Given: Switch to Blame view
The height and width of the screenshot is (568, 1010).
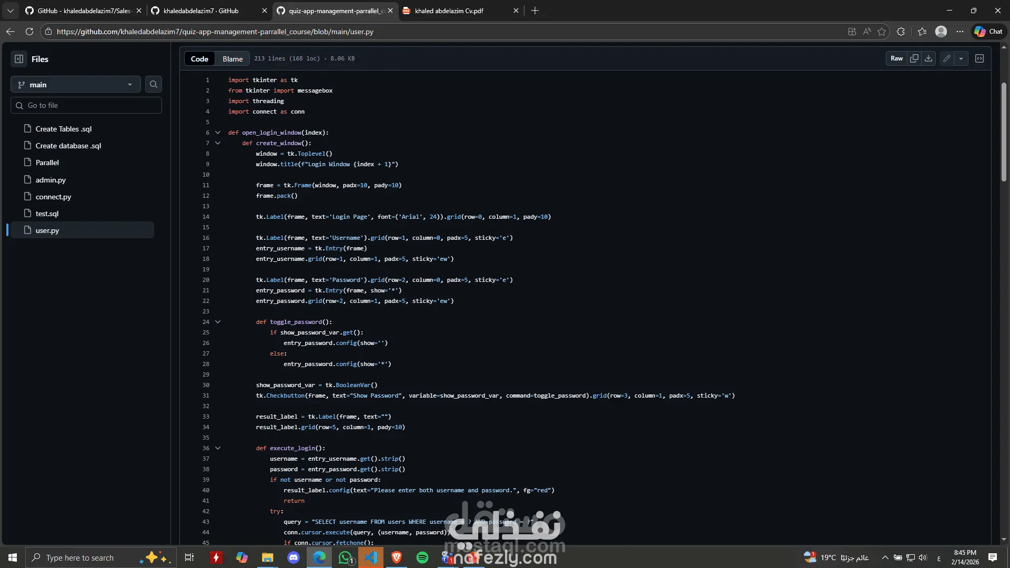Looking at the screenshot, I should pos(233,59).
